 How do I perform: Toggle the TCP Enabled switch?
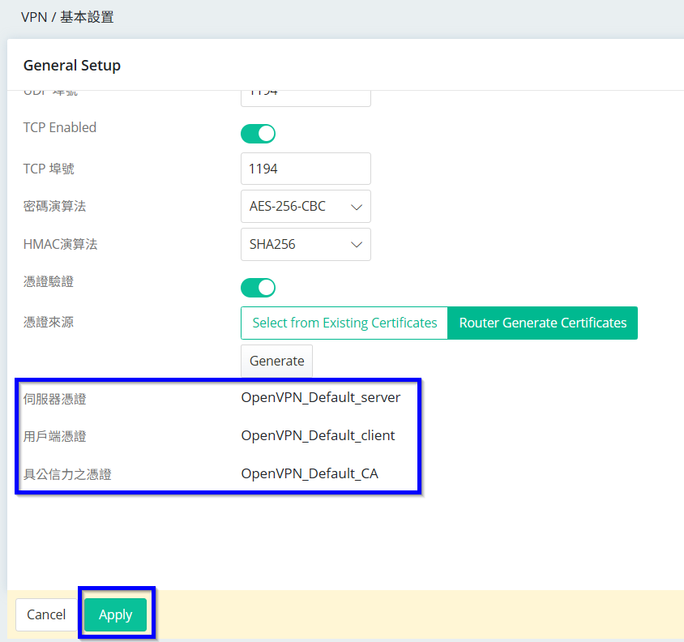[258, 134]
